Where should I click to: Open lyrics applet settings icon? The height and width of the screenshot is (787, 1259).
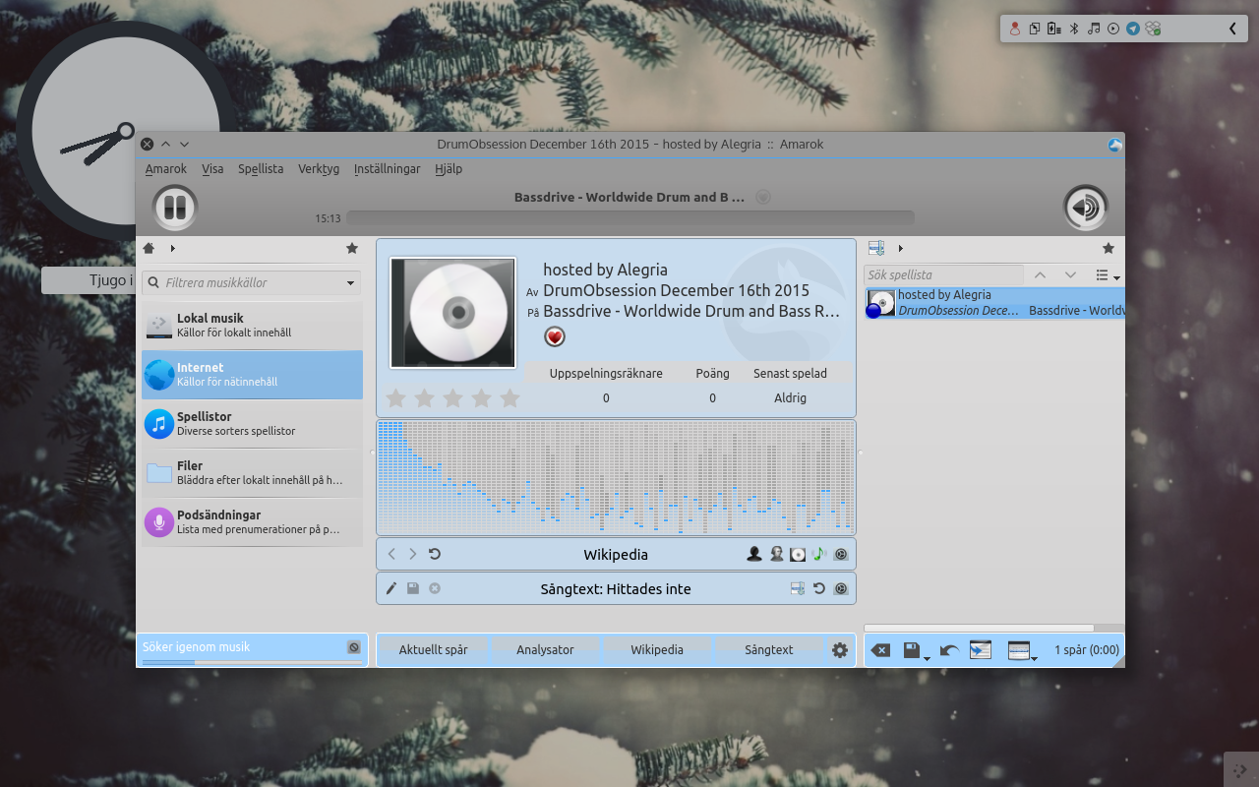coord(841,588)
